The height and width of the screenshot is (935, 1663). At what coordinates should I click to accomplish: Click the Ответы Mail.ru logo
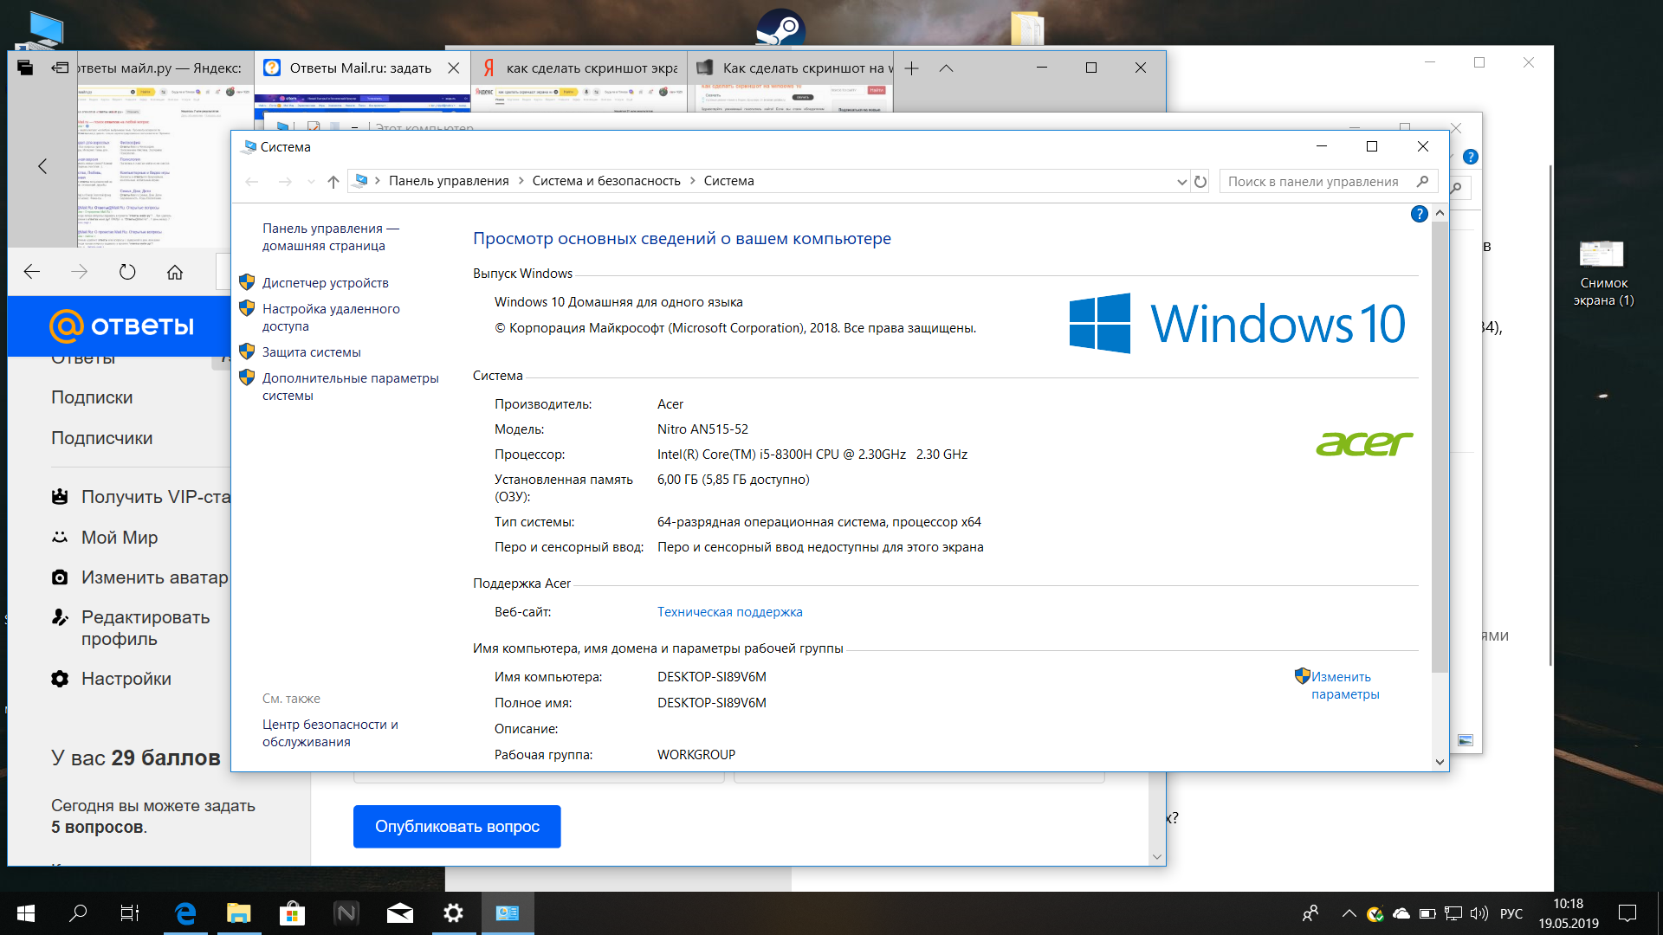click(x=121, y=326)
